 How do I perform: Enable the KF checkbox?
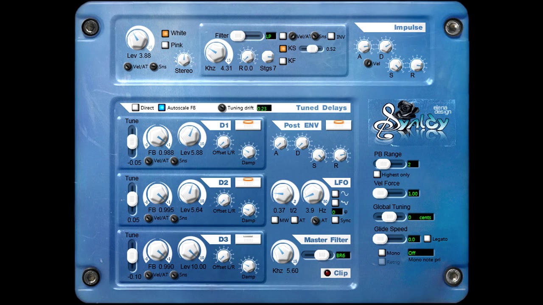[x=283, y=61]
